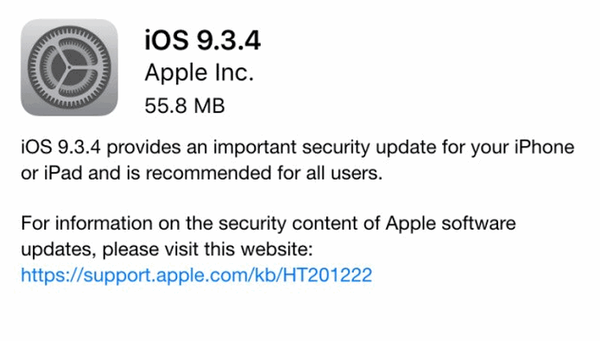
Task: Click the word MB in the file size
Action: [209, 106]
